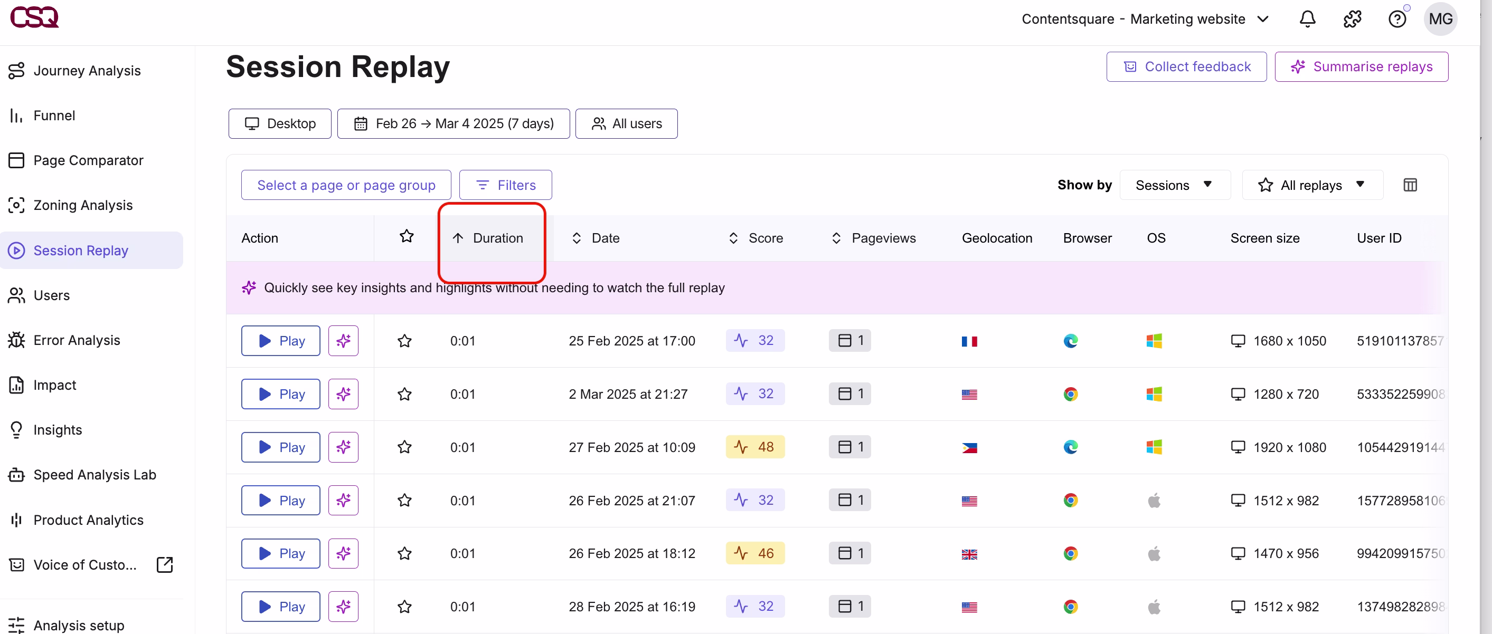Open the notifications bell icon
This screenshot has width=1492, height=634.
click(x=1307, y=19)
